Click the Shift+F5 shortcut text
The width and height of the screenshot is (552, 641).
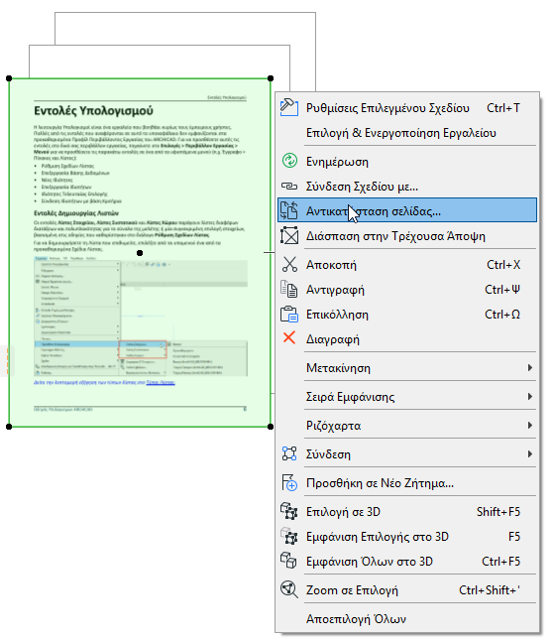coord(498,512)
